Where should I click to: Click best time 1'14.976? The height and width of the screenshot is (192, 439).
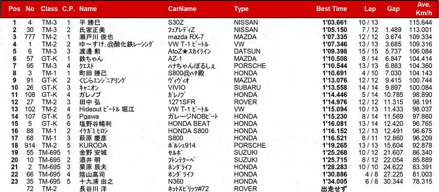pyautogui.click(x=335, y=102)
